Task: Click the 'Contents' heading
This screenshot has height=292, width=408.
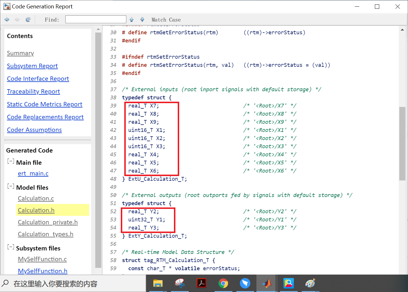Action: click(20, 36)
